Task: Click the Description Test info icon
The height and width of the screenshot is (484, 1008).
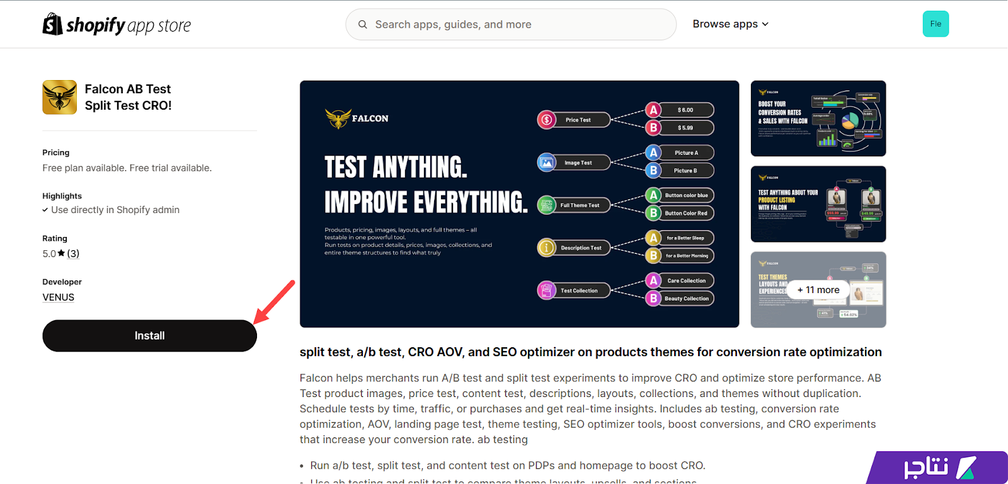Action: point(547,248)
